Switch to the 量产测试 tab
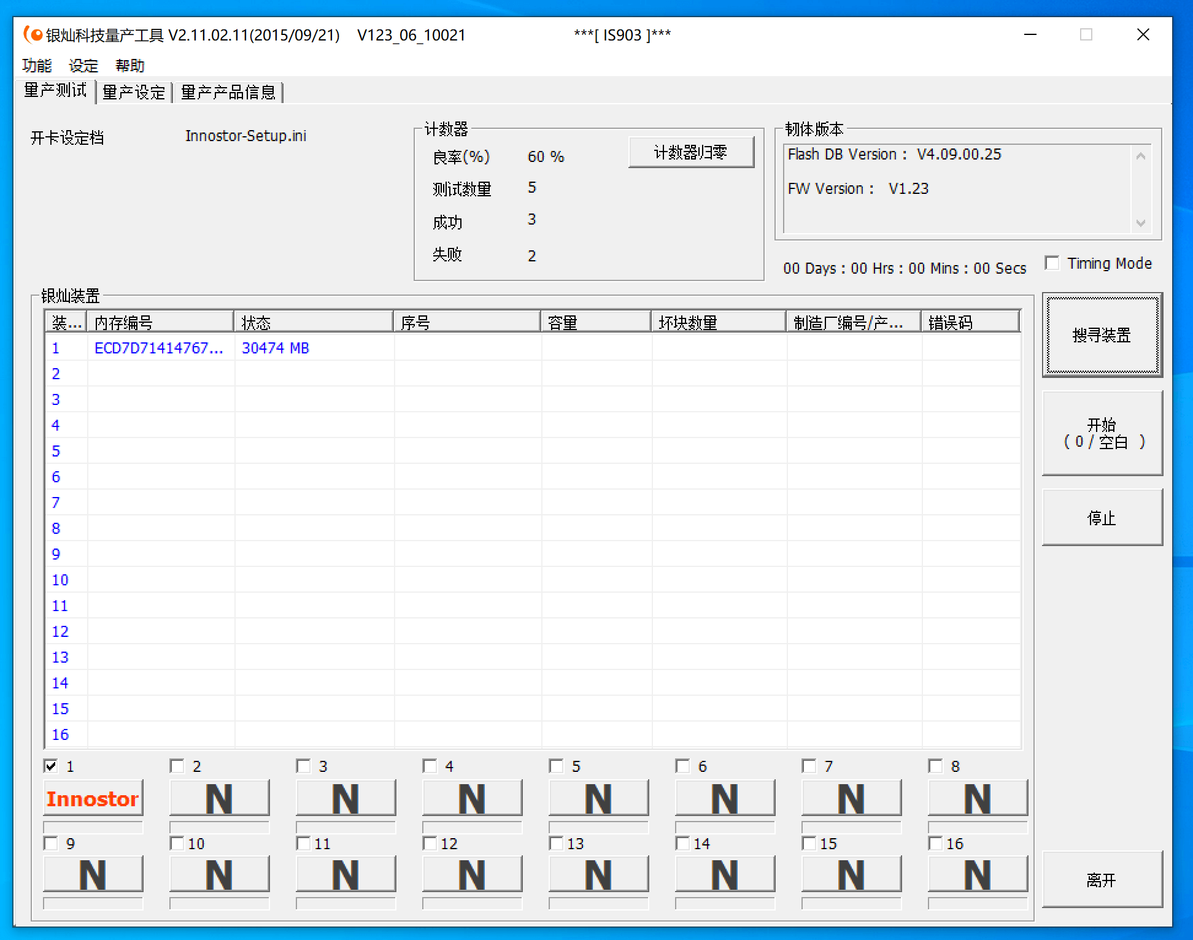The width and height of the screenshot is (1193, 940). (x=55, y=91)
